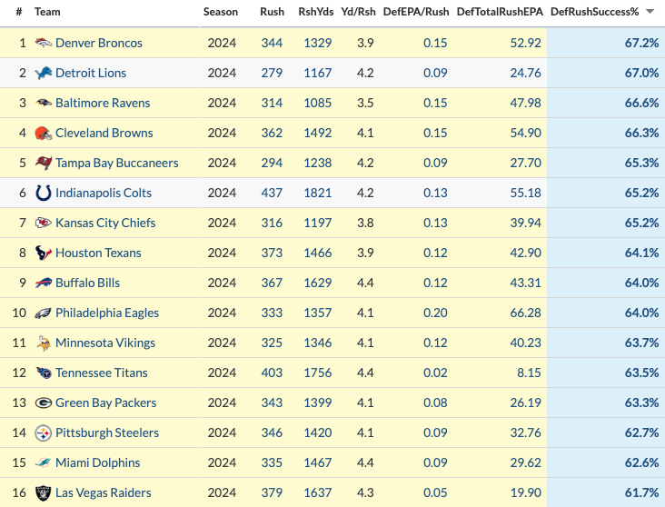Click the Eagles 66.28 DefTotalRushEPA value

(525, 313)
